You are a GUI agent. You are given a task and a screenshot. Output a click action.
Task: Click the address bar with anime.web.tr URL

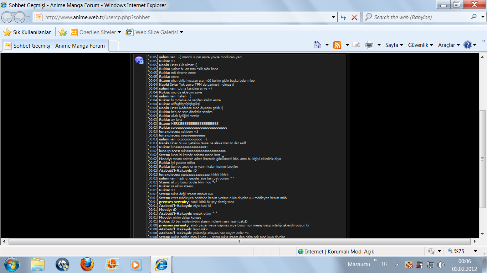pyautogui.click(x=182, y=17)
